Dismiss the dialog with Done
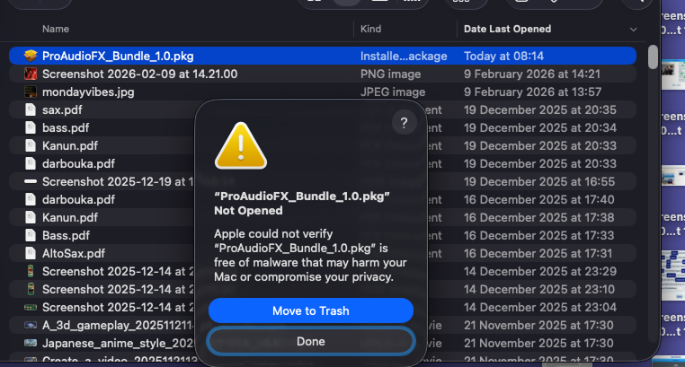This screenshot has width=685, height=367. pyautogui.click(x=311, y=341)
